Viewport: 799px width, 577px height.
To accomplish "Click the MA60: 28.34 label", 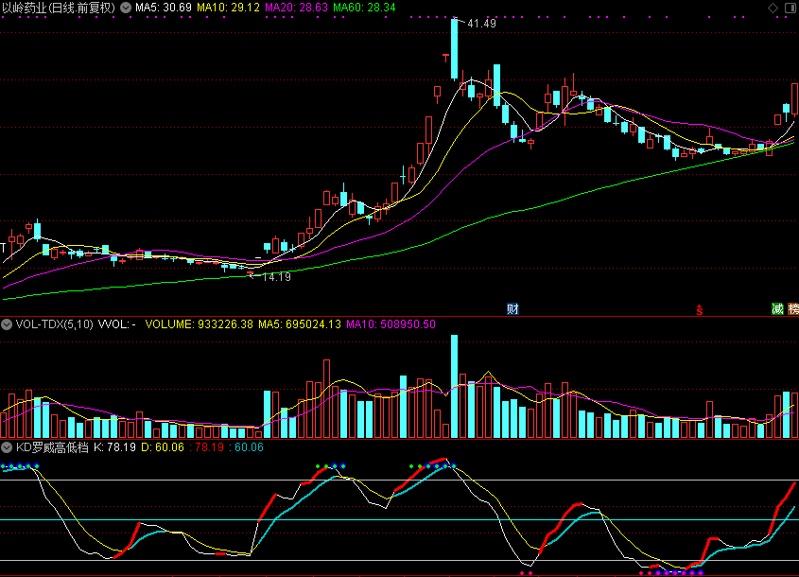I will [364, 8].
